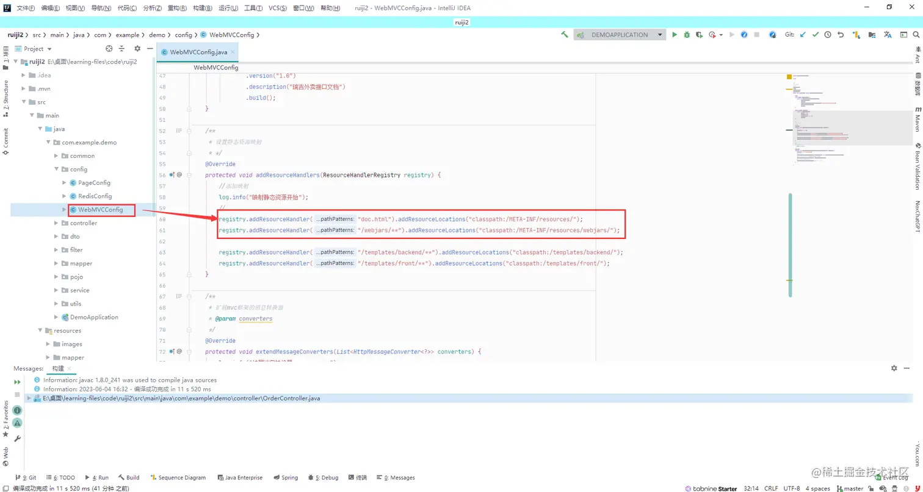Expand the controller package

56,223
